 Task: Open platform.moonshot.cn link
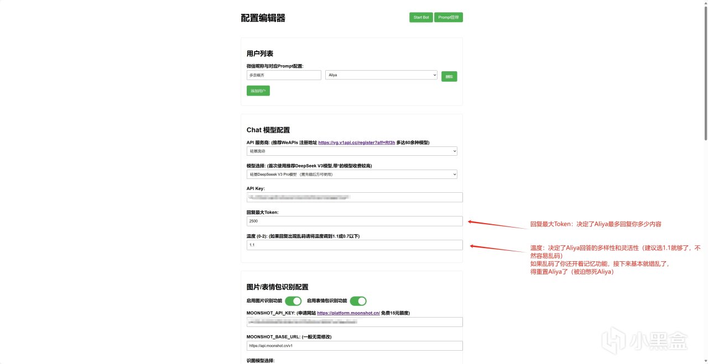pyautogui.click(x=348, y=313)
